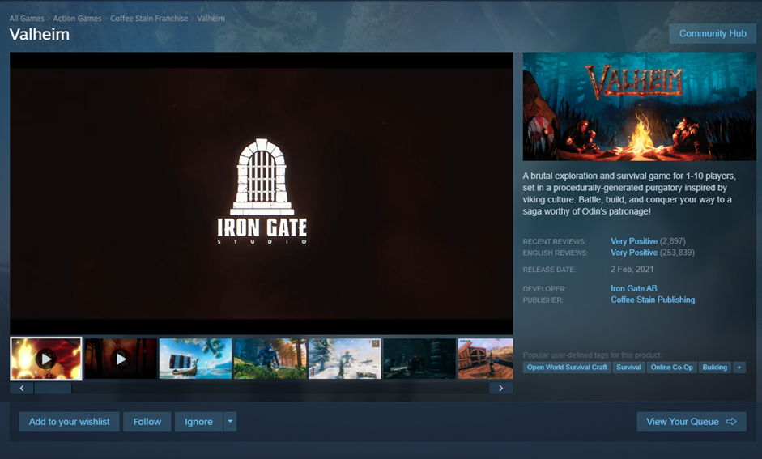The height and width of the screenshot is (459, 762).
Task: Click the left arrow of thumbnail strip
Action: [21, 388]
